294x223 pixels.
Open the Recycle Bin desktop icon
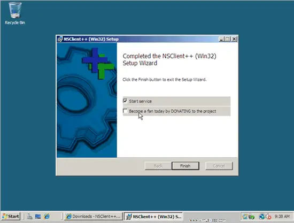pyautogui.click(x=15, y=13)
